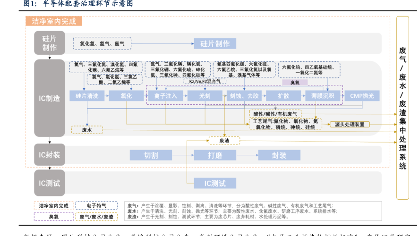Click the 电子特气 legend swatch
The height and width of the screenshot is (236, 419).
pyautogui.click(x=96, y=206)
